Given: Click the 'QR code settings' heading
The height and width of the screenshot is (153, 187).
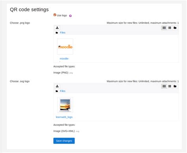Looking at the screenshot, I should [x=29, y=9].
